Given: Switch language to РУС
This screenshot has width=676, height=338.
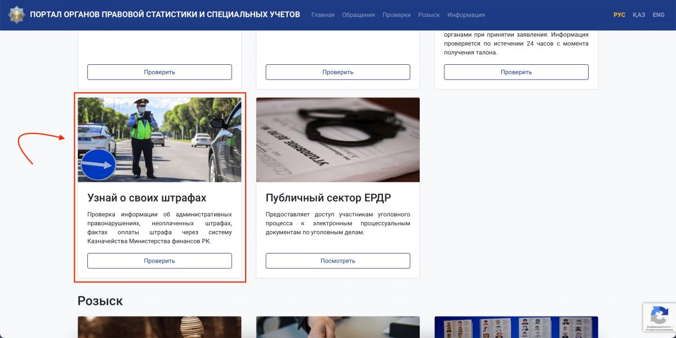Looking at the screenshot, I should click(619, 15).
